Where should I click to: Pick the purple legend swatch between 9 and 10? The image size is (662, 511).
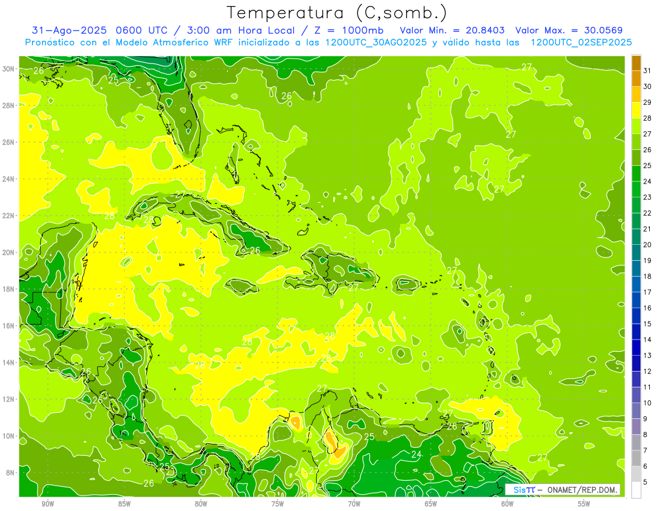click(x=636, y=411)
